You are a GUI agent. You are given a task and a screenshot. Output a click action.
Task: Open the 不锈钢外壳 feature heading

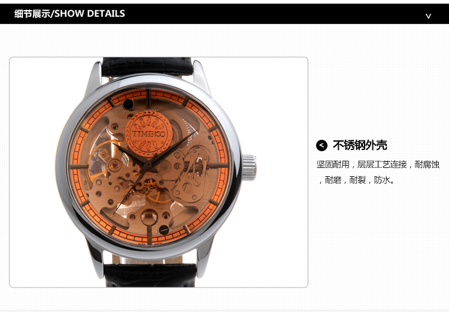[360, 145]
